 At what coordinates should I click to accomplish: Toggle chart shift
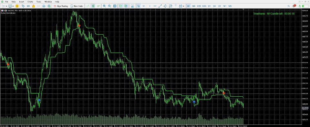[126, 6]
